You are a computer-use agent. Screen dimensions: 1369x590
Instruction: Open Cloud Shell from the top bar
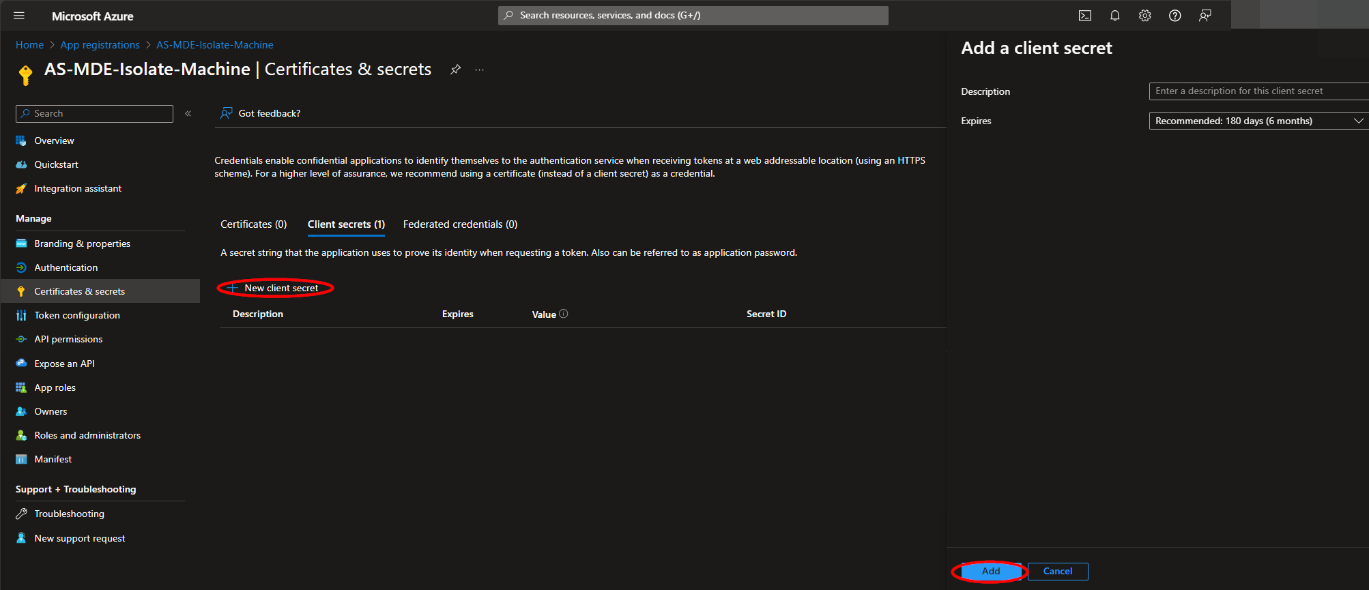1084,16
